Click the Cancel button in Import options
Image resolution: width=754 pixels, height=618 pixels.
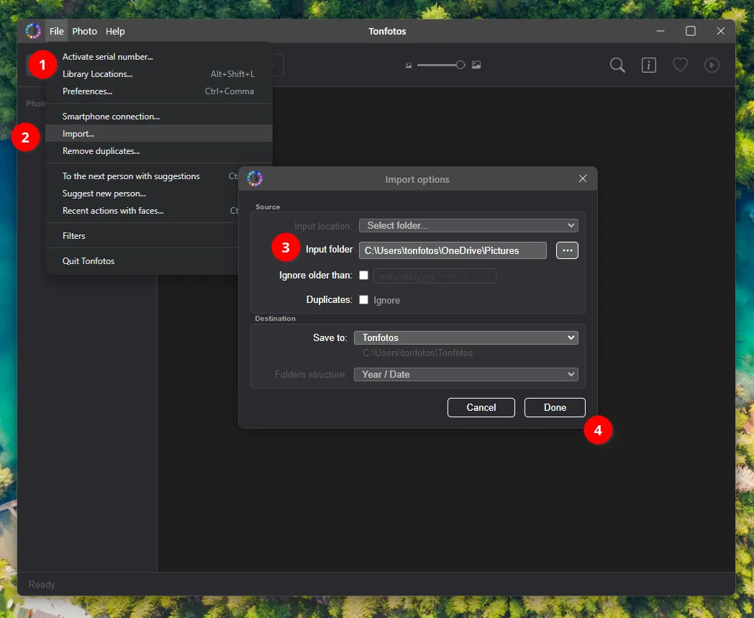point(481,407)
